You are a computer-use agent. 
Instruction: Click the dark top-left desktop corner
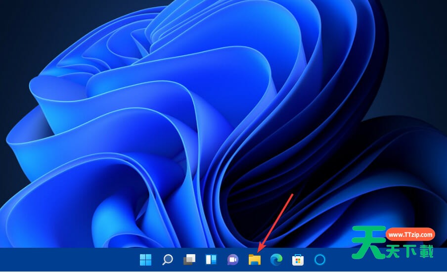click(10, 10)
